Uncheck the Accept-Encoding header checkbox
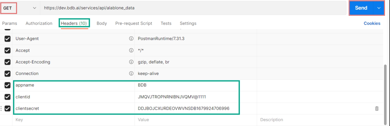The height and width of the screenshot is (126, 390). click(8, 62)
